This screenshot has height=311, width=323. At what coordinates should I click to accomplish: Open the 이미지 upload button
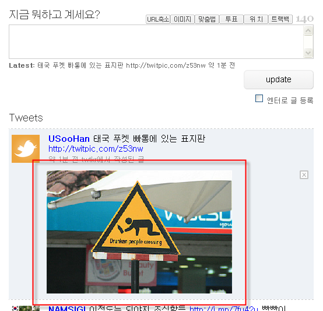(182, 19)
